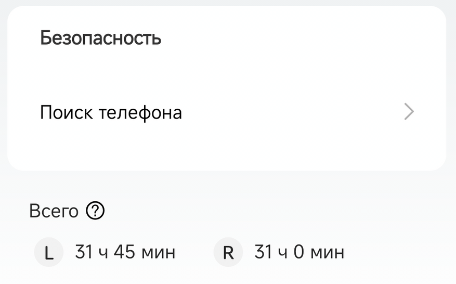Tap the right earbud time 31 ч 0 мин
The image size is (456, 284).
coord(299,253)
